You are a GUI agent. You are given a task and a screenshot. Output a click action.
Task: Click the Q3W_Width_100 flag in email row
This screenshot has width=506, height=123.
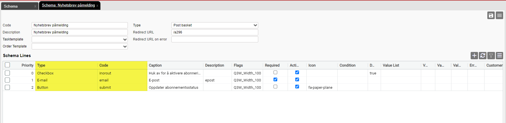point(247,80)
